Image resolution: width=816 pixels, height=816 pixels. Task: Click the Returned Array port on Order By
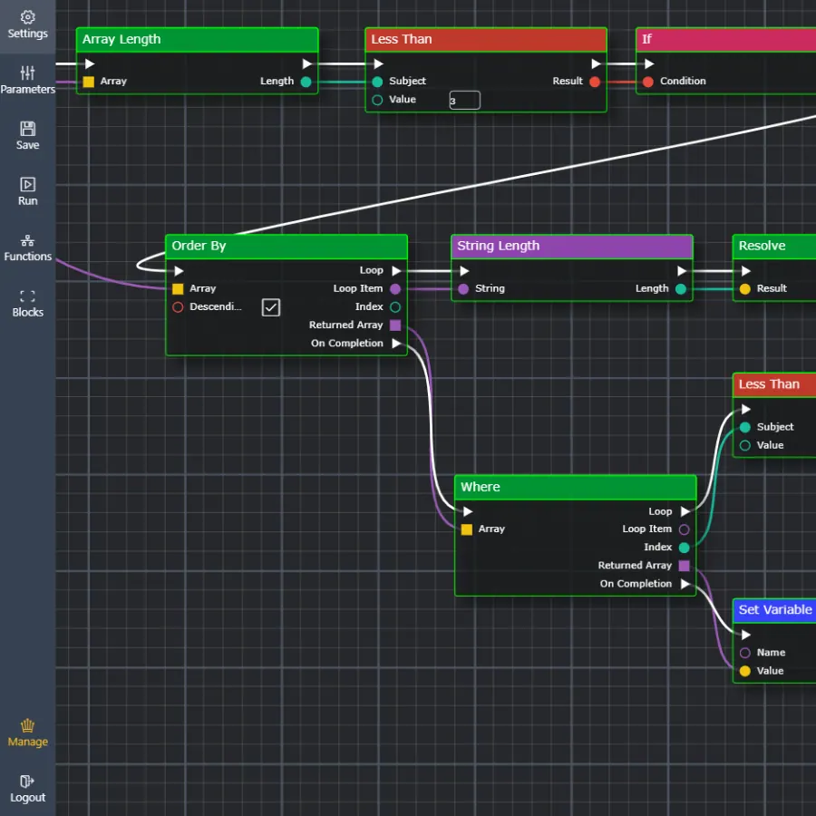(x=395, y=325)
